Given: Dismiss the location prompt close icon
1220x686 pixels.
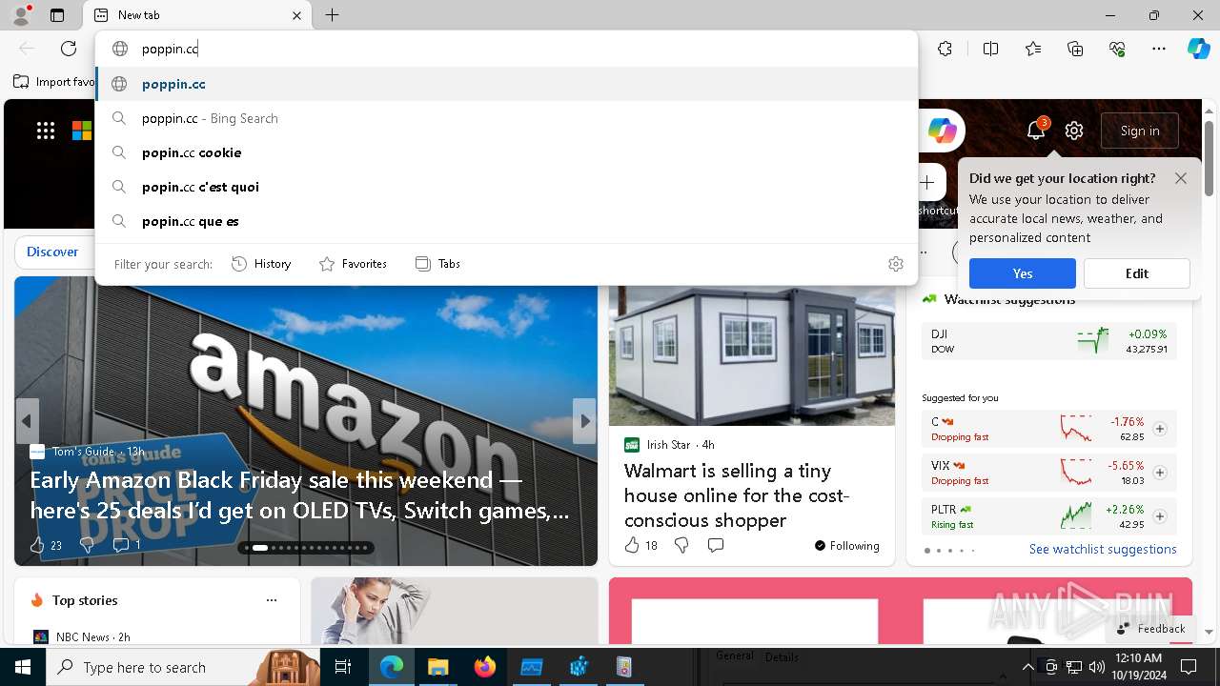Looking at the screenshot, I should pyautogui.click(x=1181, y=178).
